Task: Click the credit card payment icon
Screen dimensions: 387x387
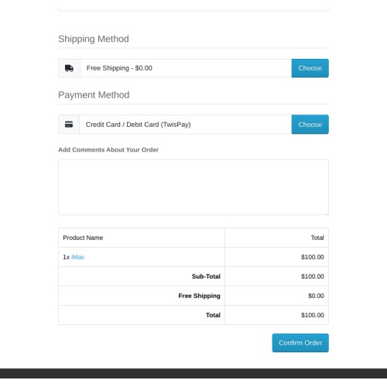Action: (x=69, y=125)
